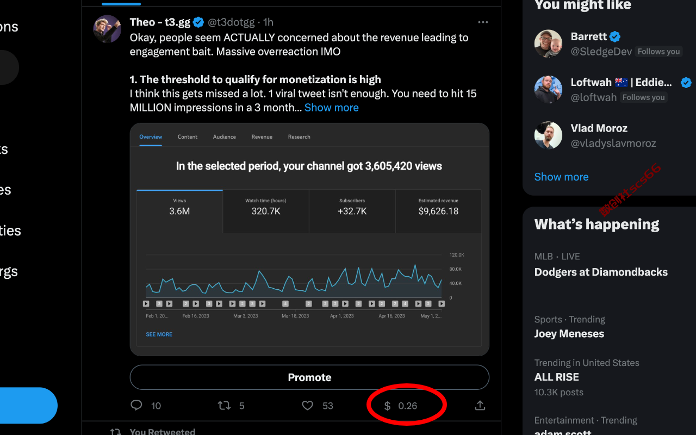Open the ALL RISE trending topic
This screenshot has height=435, width=696.
click(556, 377)
